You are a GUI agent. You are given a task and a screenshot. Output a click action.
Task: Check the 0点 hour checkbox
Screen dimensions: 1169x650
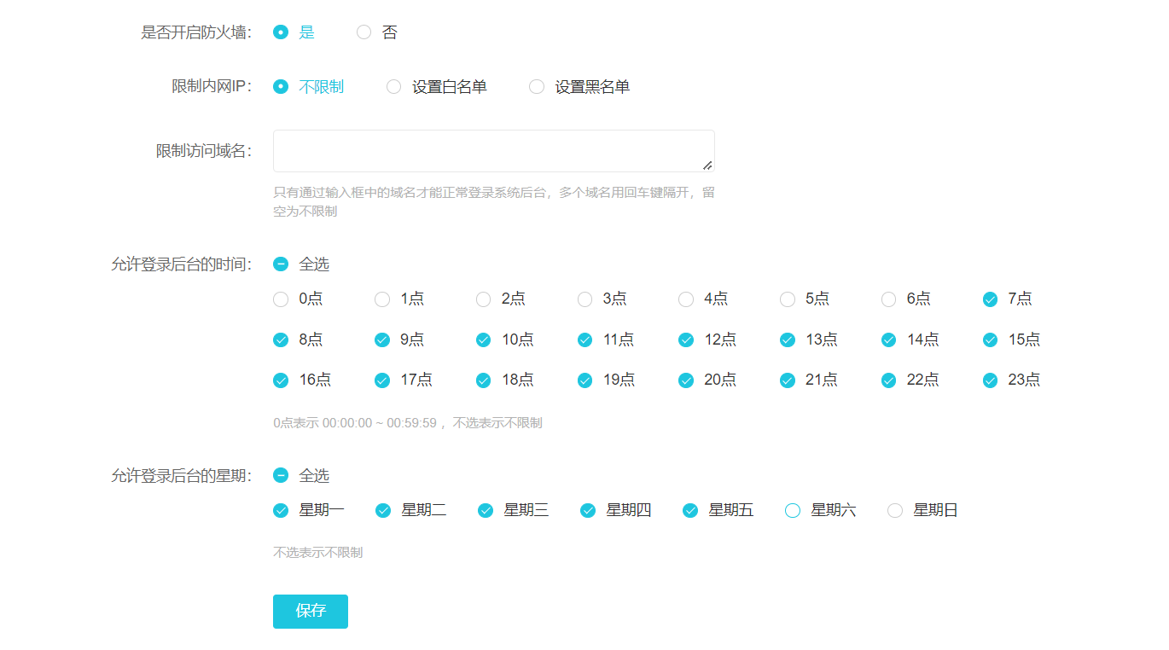[281, 299]
